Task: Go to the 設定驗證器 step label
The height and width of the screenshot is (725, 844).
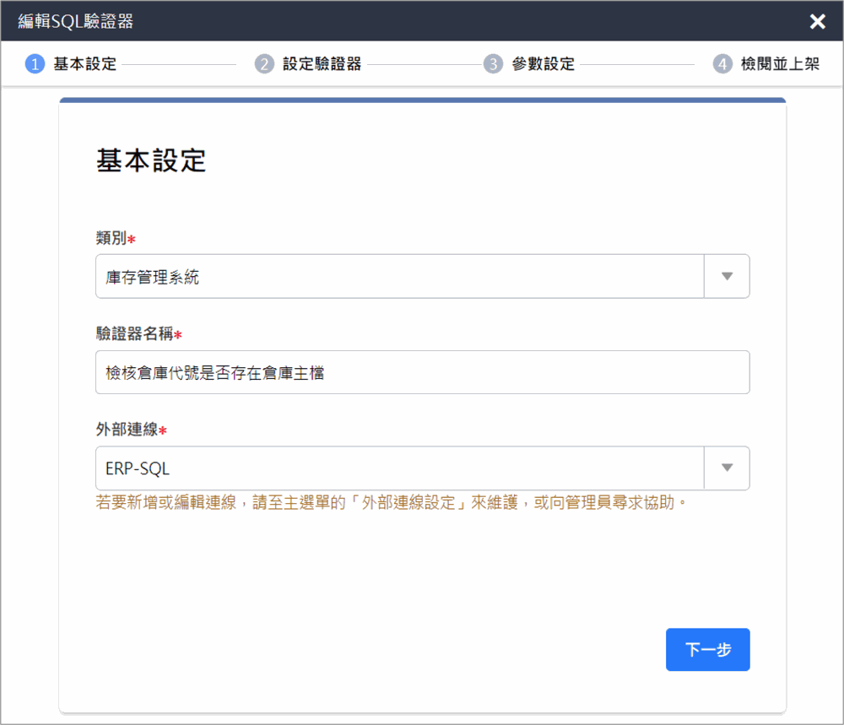Action: tap(322, 64)
